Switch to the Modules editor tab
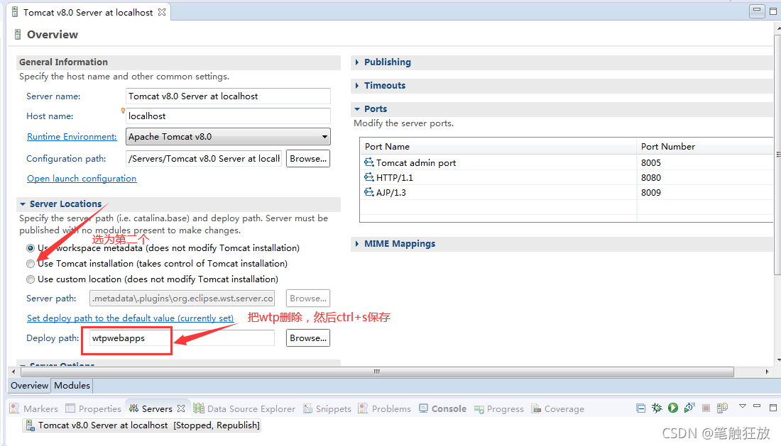The width and height of the screenshot is (781, 446). click(x=72, y=385)
